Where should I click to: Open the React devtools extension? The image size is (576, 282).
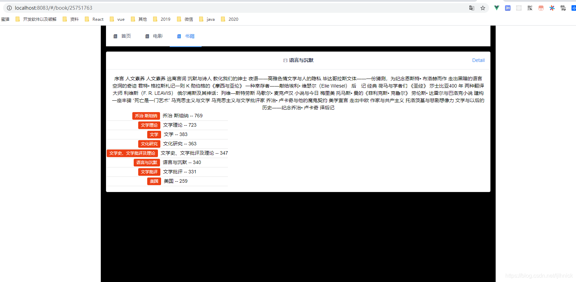pos(519,8)
